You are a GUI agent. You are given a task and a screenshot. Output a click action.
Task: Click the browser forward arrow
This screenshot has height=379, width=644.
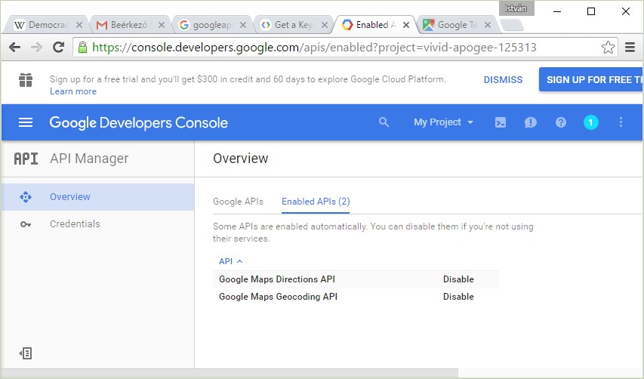[x=36, y=48]
